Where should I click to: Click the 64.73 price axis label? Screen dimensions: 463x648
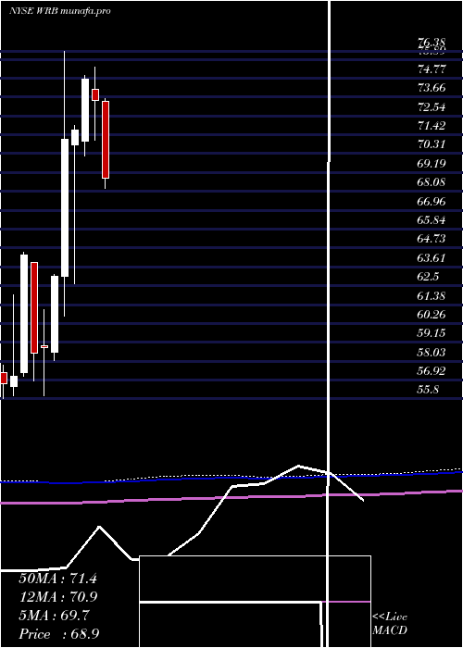pyautogui.click(x=432, y=239)
